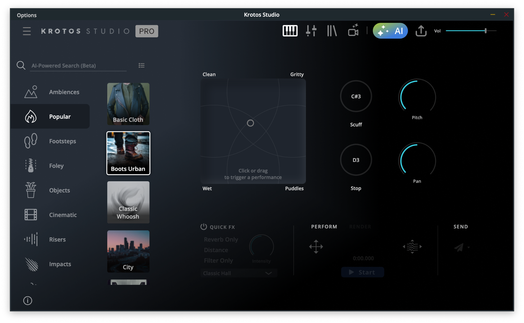Open the Impacts category
524x323 pixels.
[50, 264]
